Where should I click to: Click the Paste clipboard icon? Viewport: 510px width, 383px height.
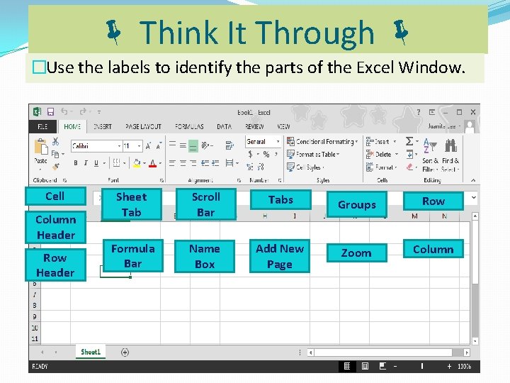(41, 147)
